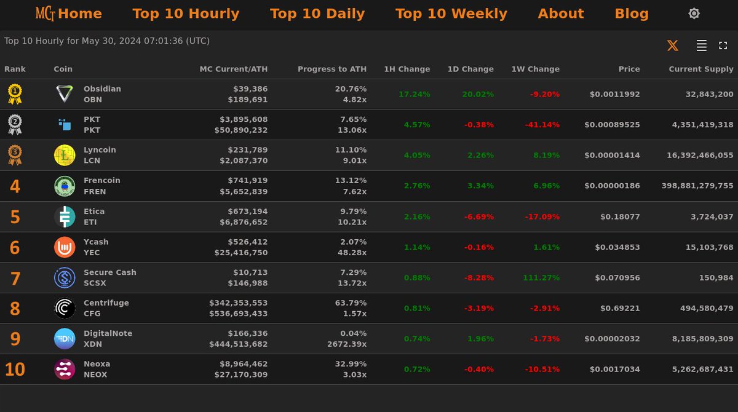Click the Obsidian coin logo
The width and height of the screenshot is (738, 412).
pyautogui.click(x=65, y=94)
